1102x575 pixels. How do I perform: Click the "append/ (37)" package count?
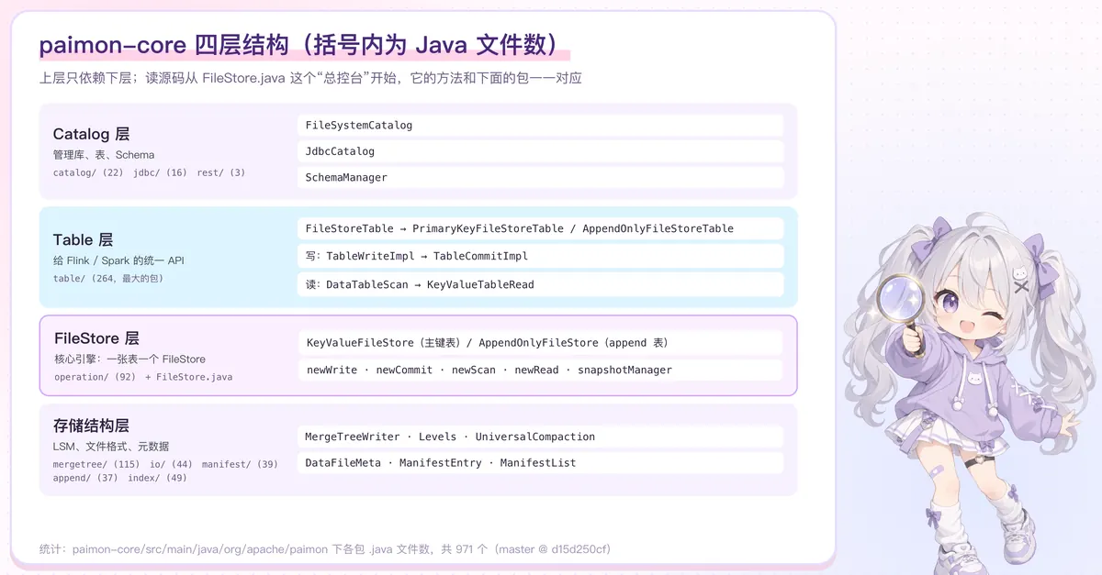coord(85,478)
